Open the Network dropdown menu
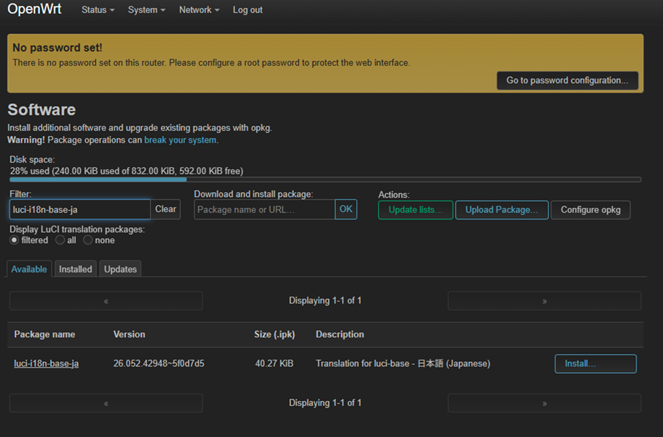Image resolution: width=663 pixels, height=437 pixels. click(x=198, y=9)
